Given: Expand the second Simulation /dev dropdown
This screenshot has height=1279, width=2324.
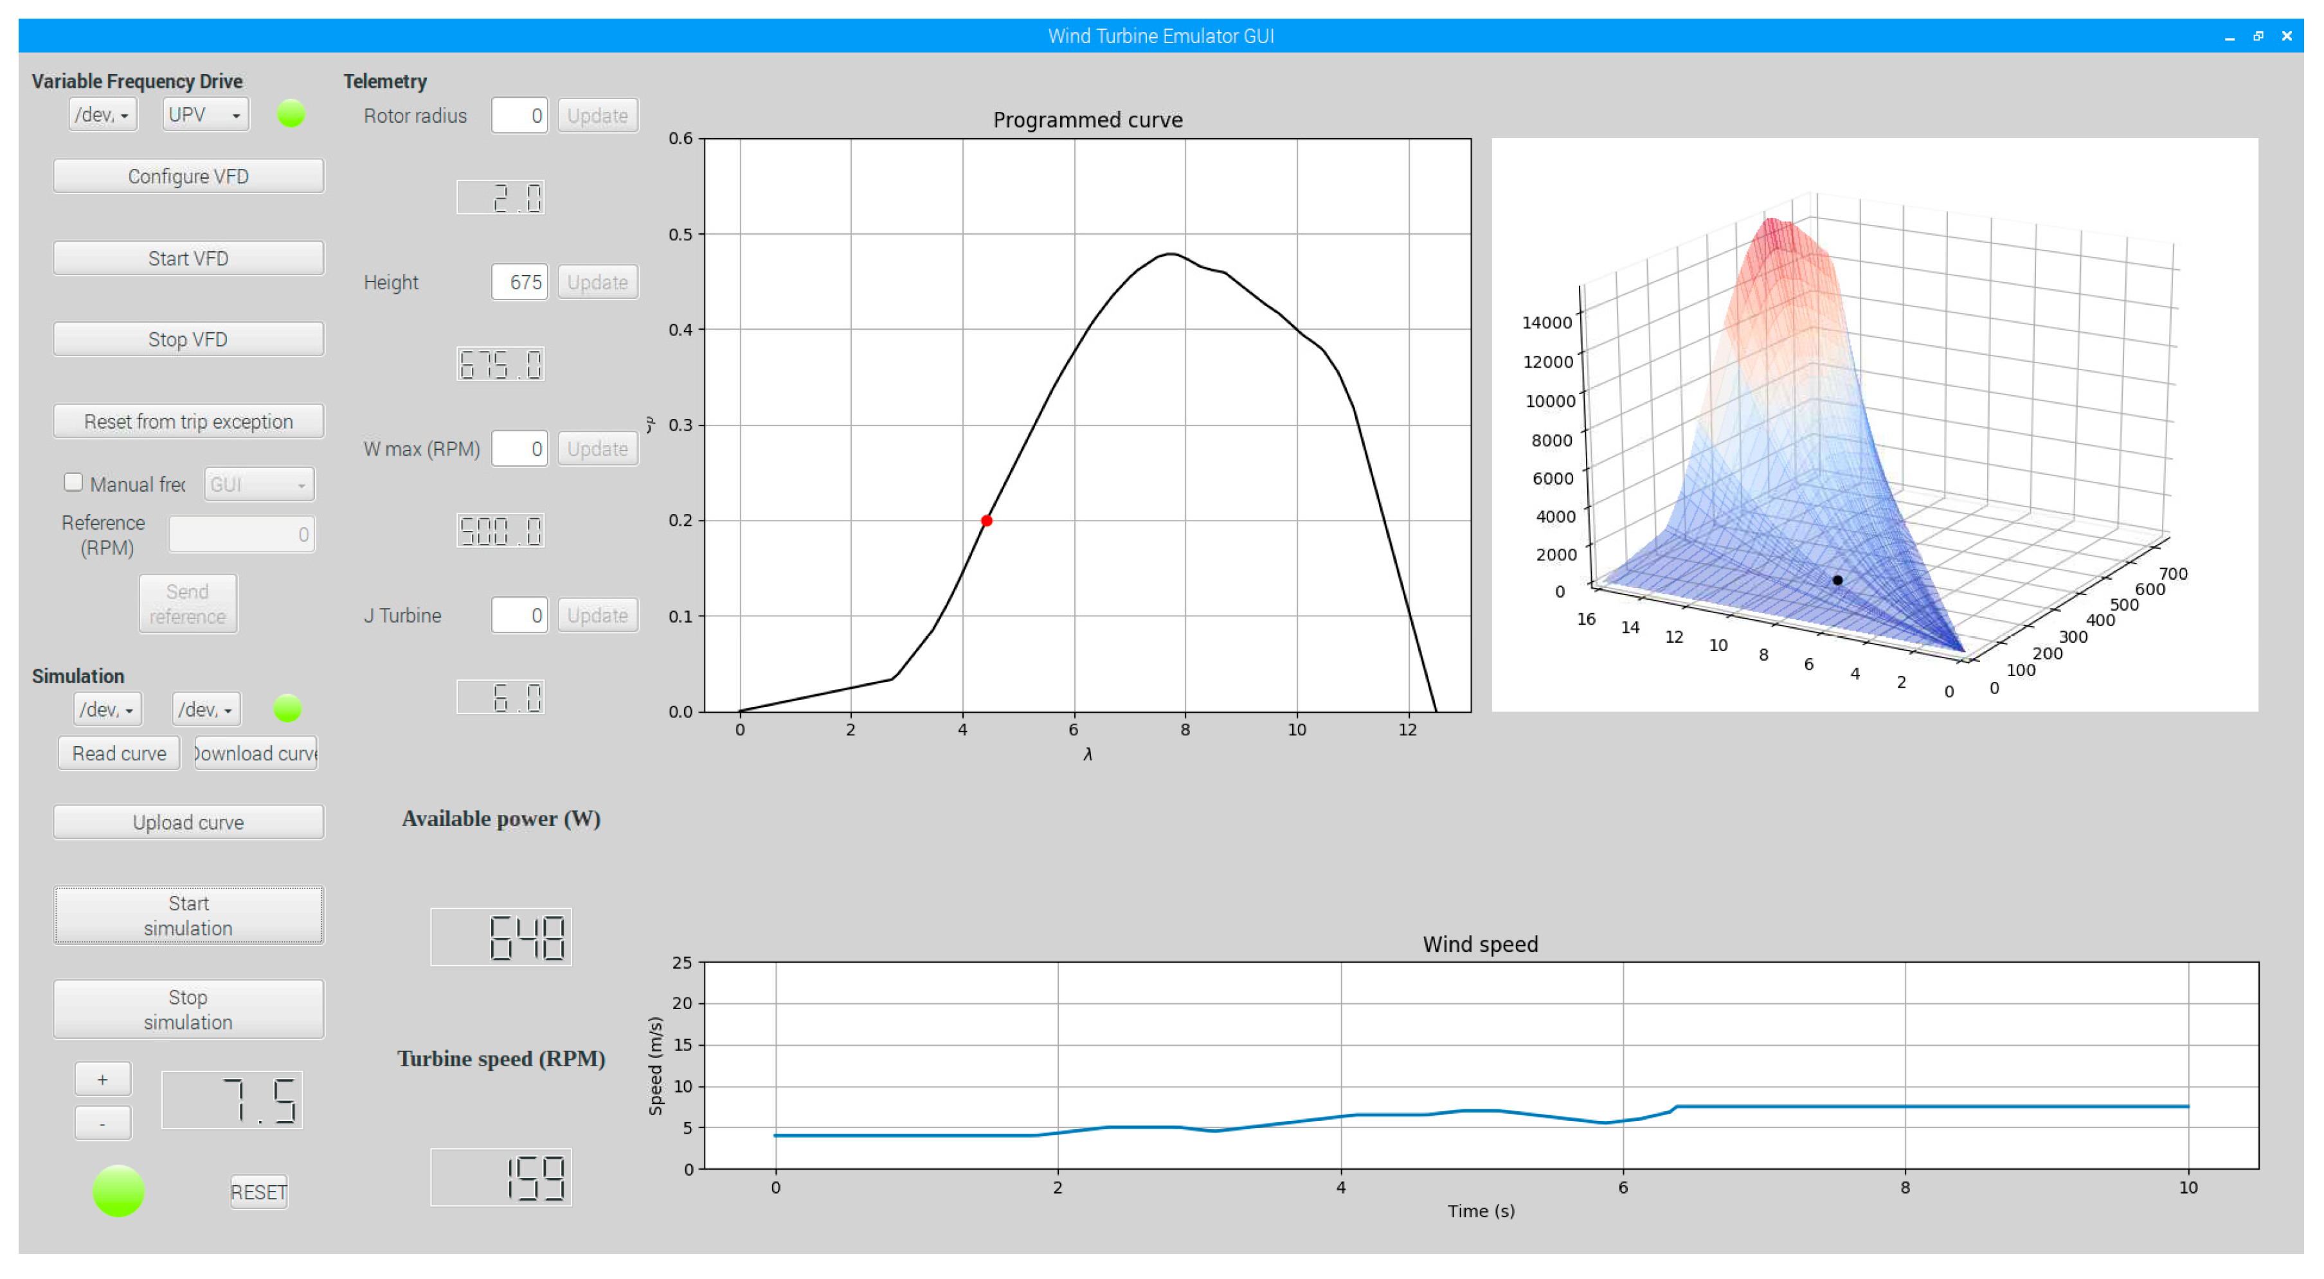Looking at the screenshot, I should 206,709.
